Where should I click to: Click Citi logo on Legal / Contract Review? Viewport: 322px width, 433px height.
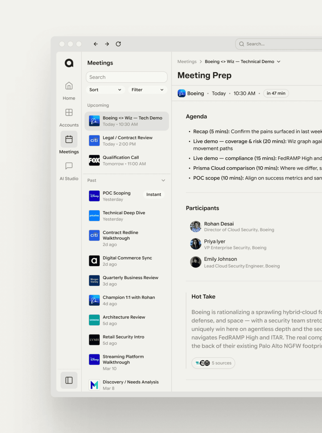[x=94, y=141]
